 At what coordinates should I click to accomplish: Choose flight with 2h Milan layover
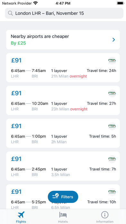point(63,133)
